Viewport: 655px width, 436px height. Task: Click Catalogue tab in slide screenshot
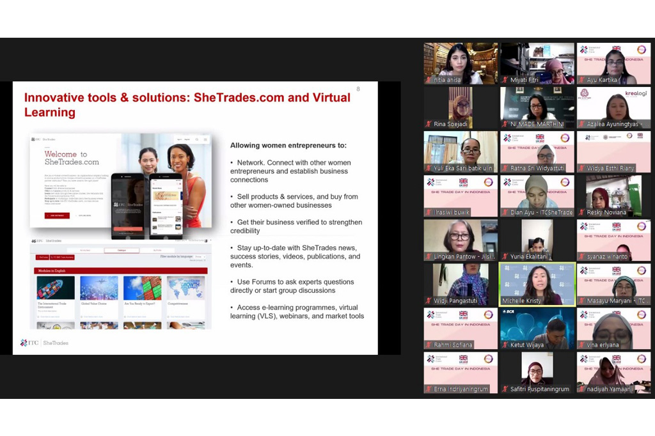tap(122, 251)
